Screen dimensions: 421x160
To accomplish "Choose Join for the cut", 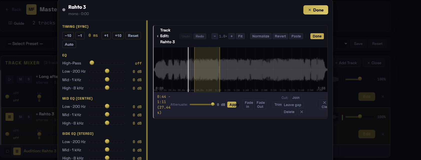I will click(x=296, y=98).
